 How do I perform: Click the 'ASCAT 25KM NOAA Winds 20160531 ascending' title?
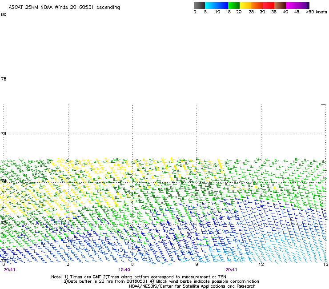[x=64, y=8]
